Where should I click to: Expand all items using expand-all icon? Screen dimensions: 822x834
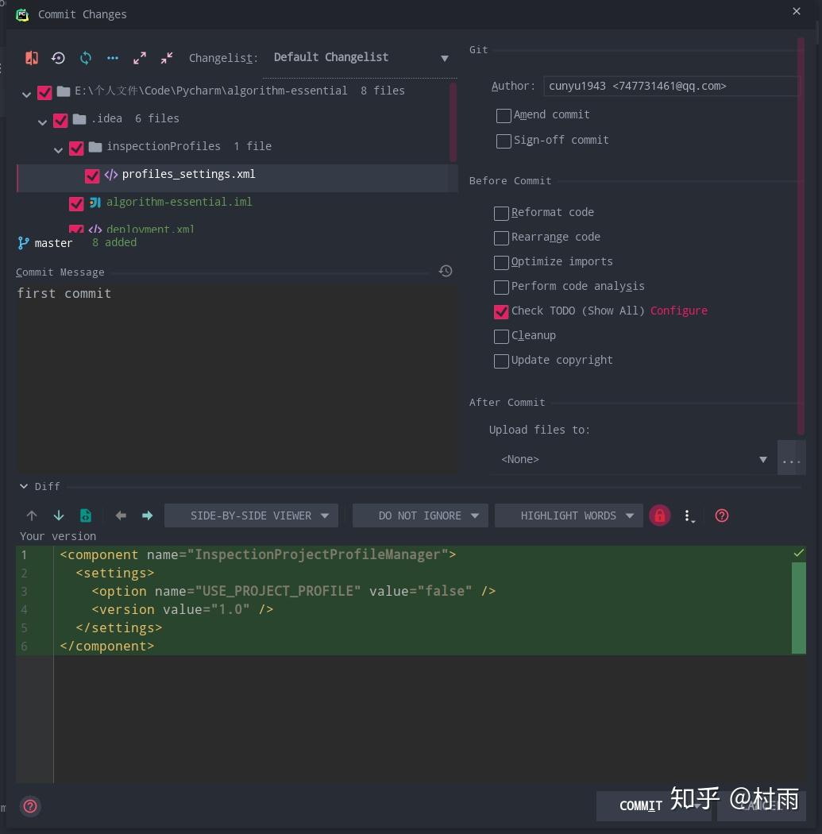point(140,58)
